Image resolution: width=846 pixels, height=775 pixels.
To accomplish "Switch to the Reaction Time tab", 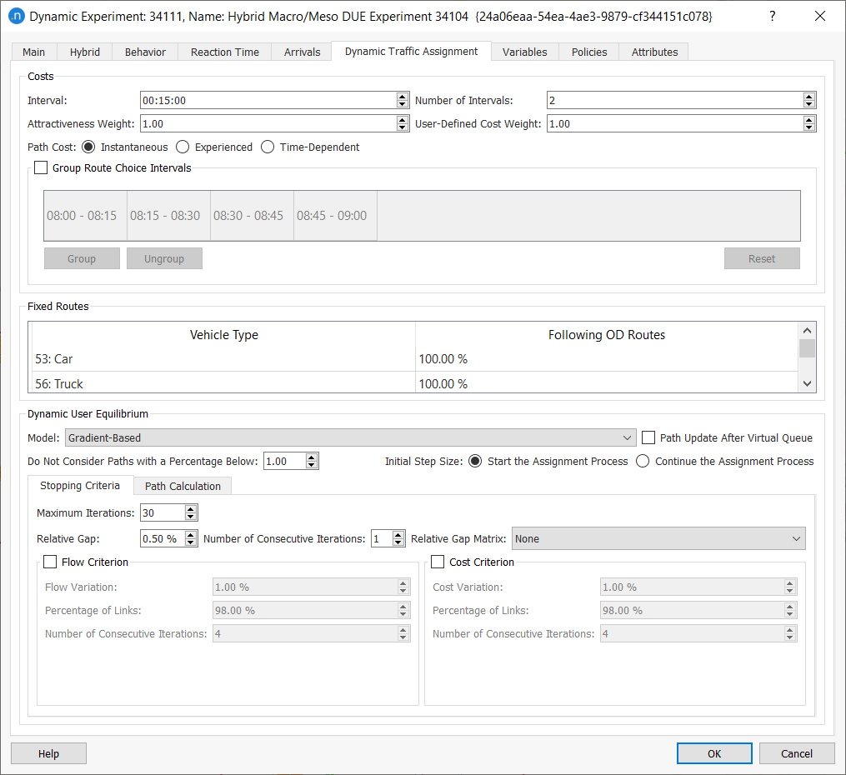I will pyautogui.click(x=224, y=52).
